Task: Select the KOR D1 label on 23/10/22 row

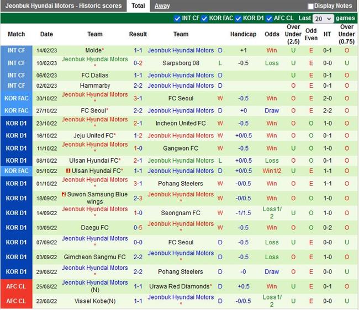Action: [17, 123]
